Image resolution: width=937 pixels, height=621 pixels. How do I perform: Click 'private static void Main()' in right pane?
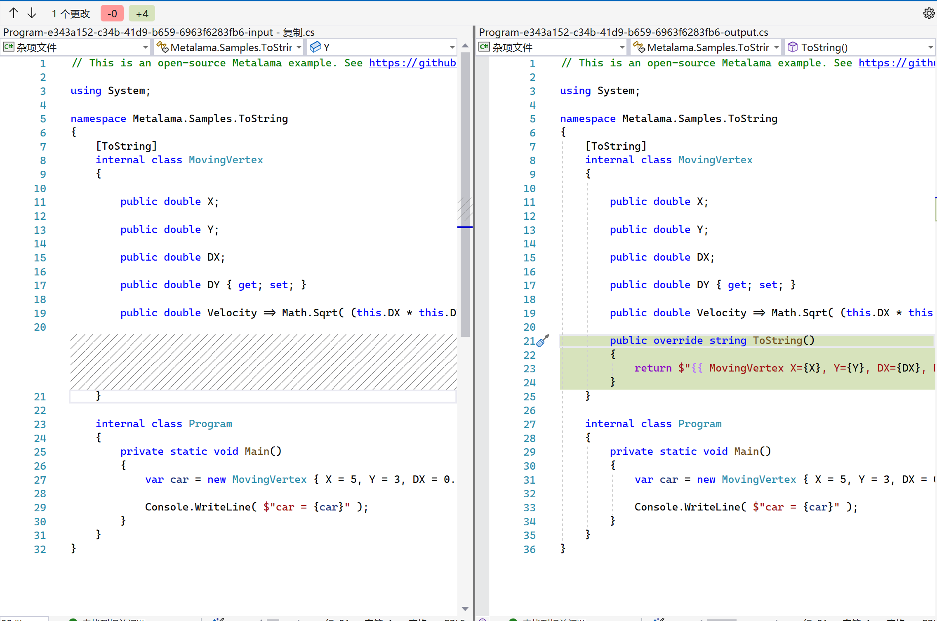pos(690,452)
